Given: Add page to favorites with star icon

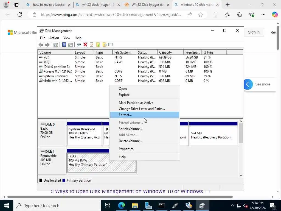Looking at the screenshot, I should (201, 15).
